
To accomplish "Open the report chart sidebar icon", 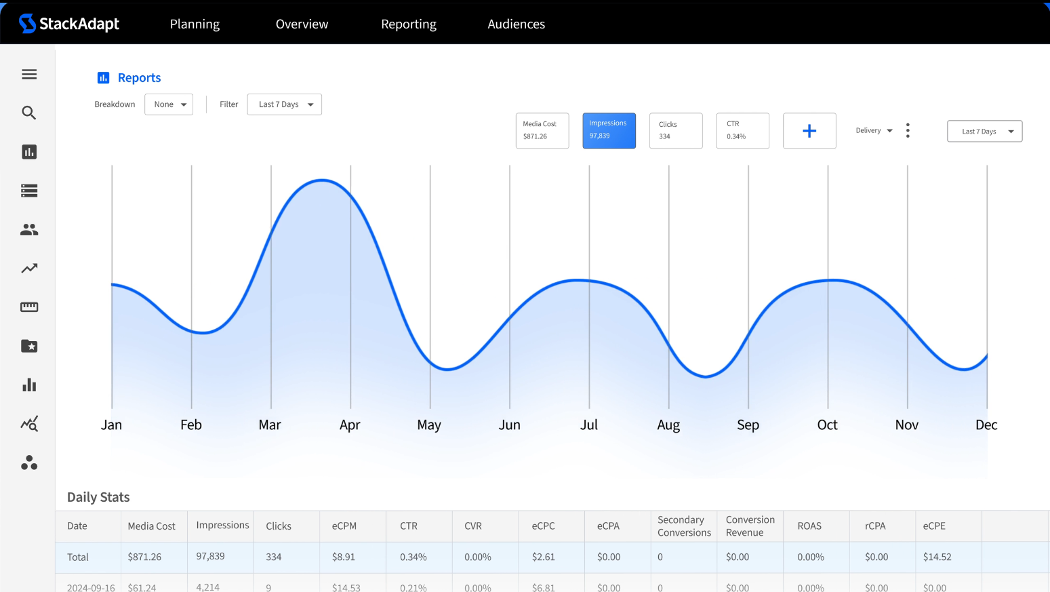I will tap(29, 152).
